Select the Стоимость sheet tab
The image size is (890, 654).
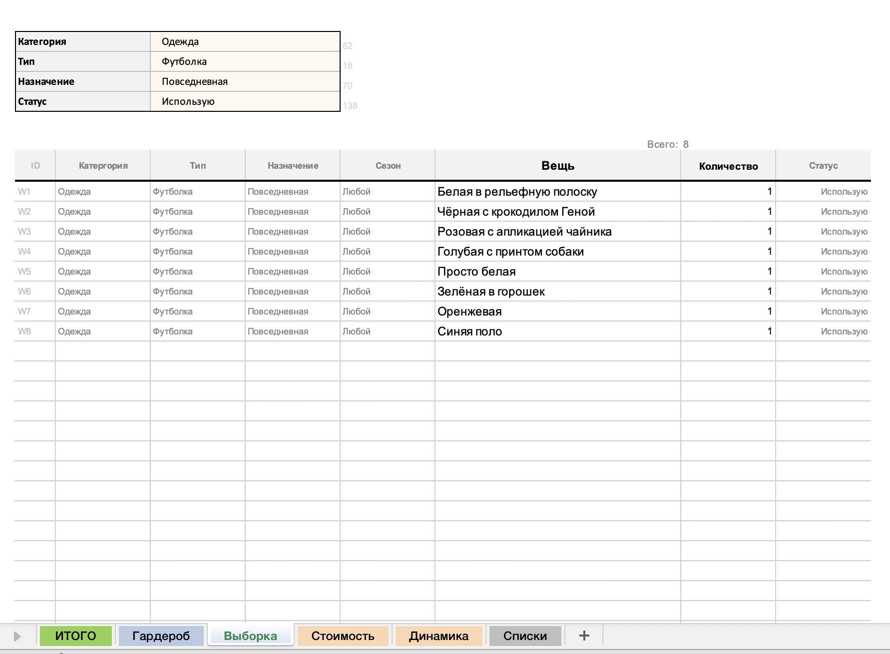coord(343,636)
